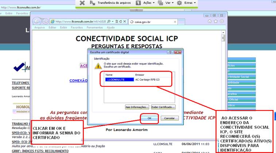The height and width of the screenshot is (153, 276).
Task: Stop loading with the address bar X
Action: (125, 21)
